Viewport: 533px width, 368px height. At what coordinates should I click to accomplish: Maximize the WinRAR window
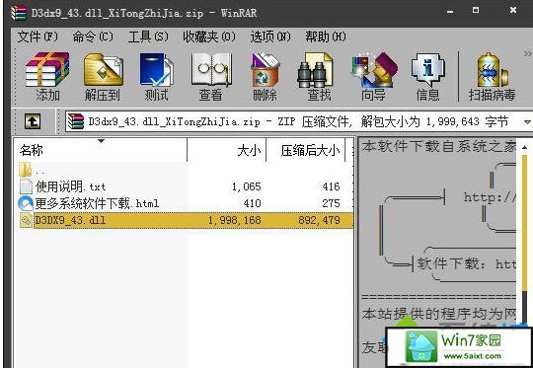click(x=476, y=11)
